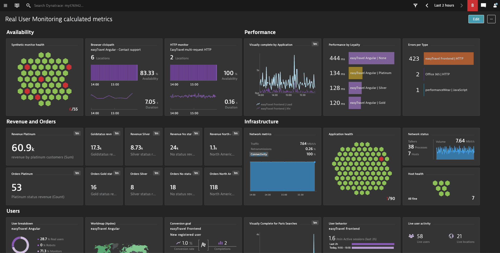The image size is (500, 253).
Task: Open the dashboard filter icon
Action: tap(415, 5)
